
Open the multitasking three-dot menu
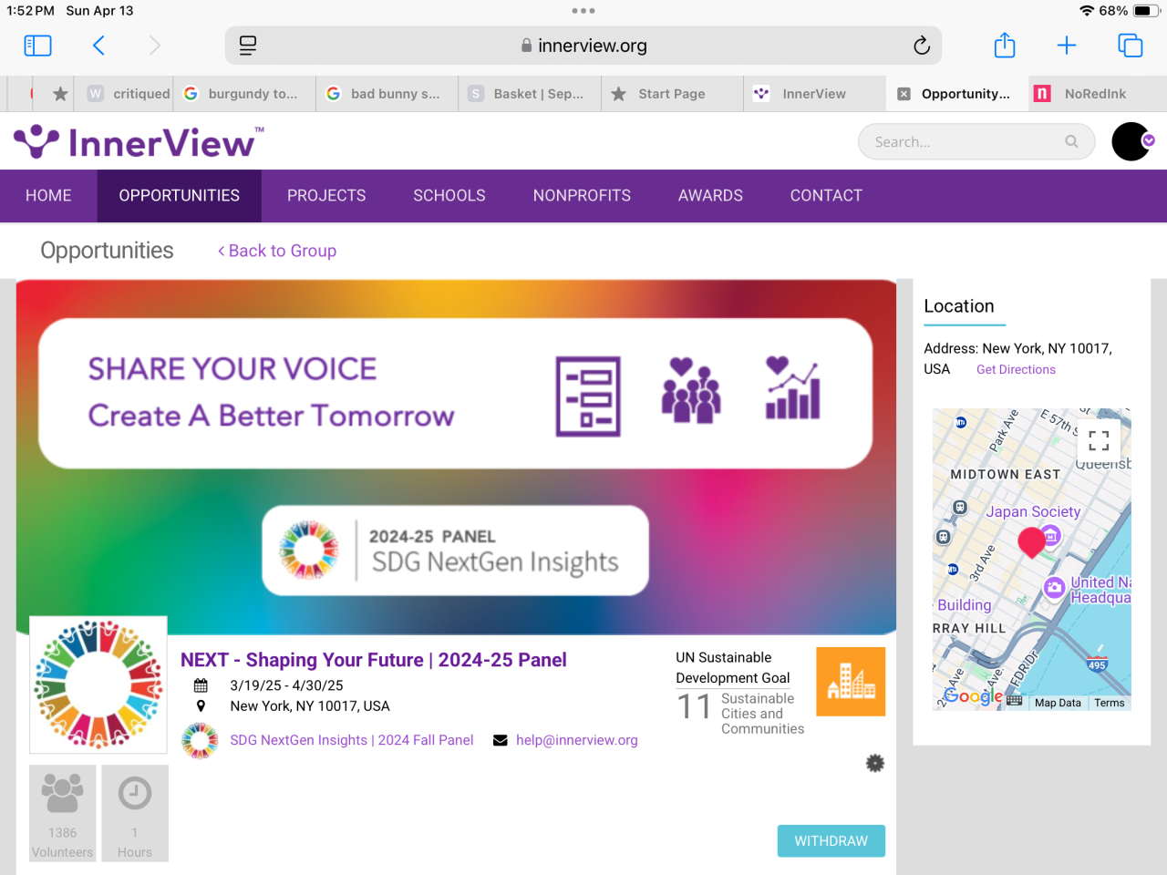coord(583,11)
